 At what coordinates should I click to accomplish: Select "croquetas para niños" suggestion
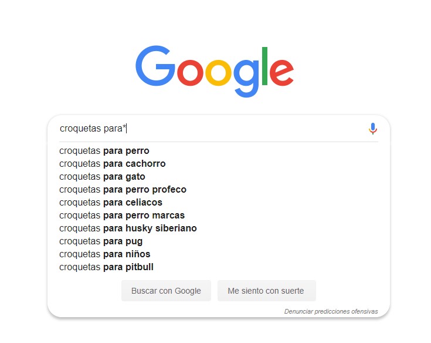coord(105,254)
